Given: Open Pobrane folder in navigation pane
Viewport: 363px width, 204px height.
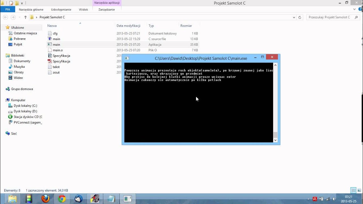Looking at the screenshot, I should 20,39.
